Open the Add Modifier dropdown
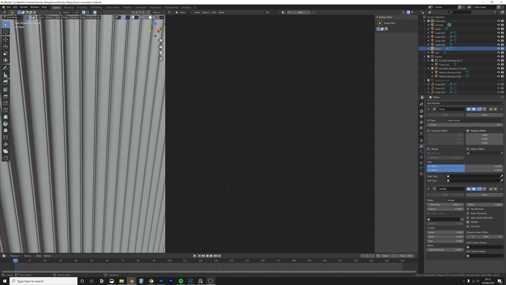The image size is (506, 285). pyautogui.click(x=465, y=103)
